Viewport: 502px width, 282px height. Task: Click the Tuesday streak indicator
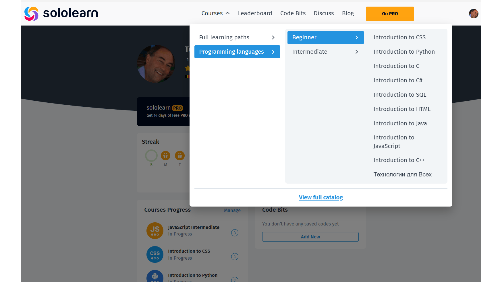pos(180,155)
